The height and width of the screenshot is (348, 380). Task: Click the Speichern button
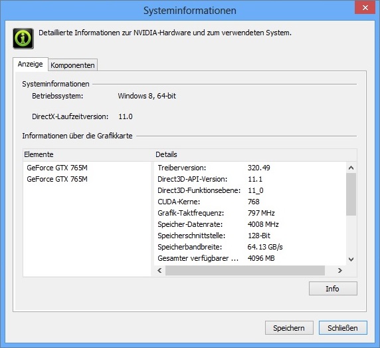pos(289,328)
